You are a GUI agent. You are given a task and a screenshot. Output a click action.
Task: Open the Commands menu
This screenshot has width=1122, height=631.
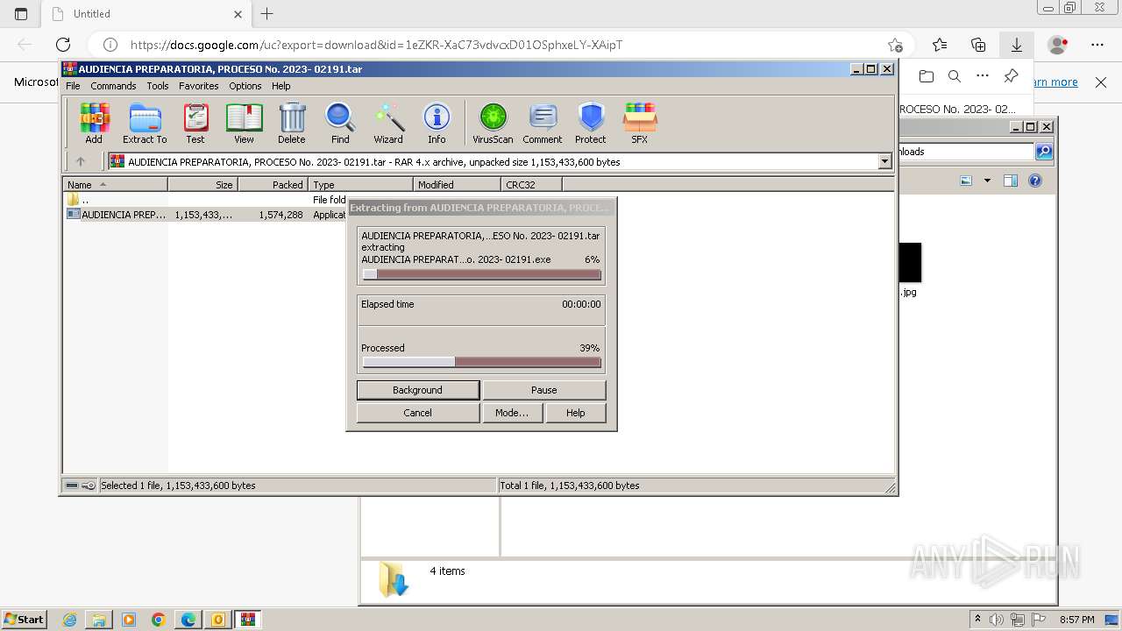(x=113, y=86)
